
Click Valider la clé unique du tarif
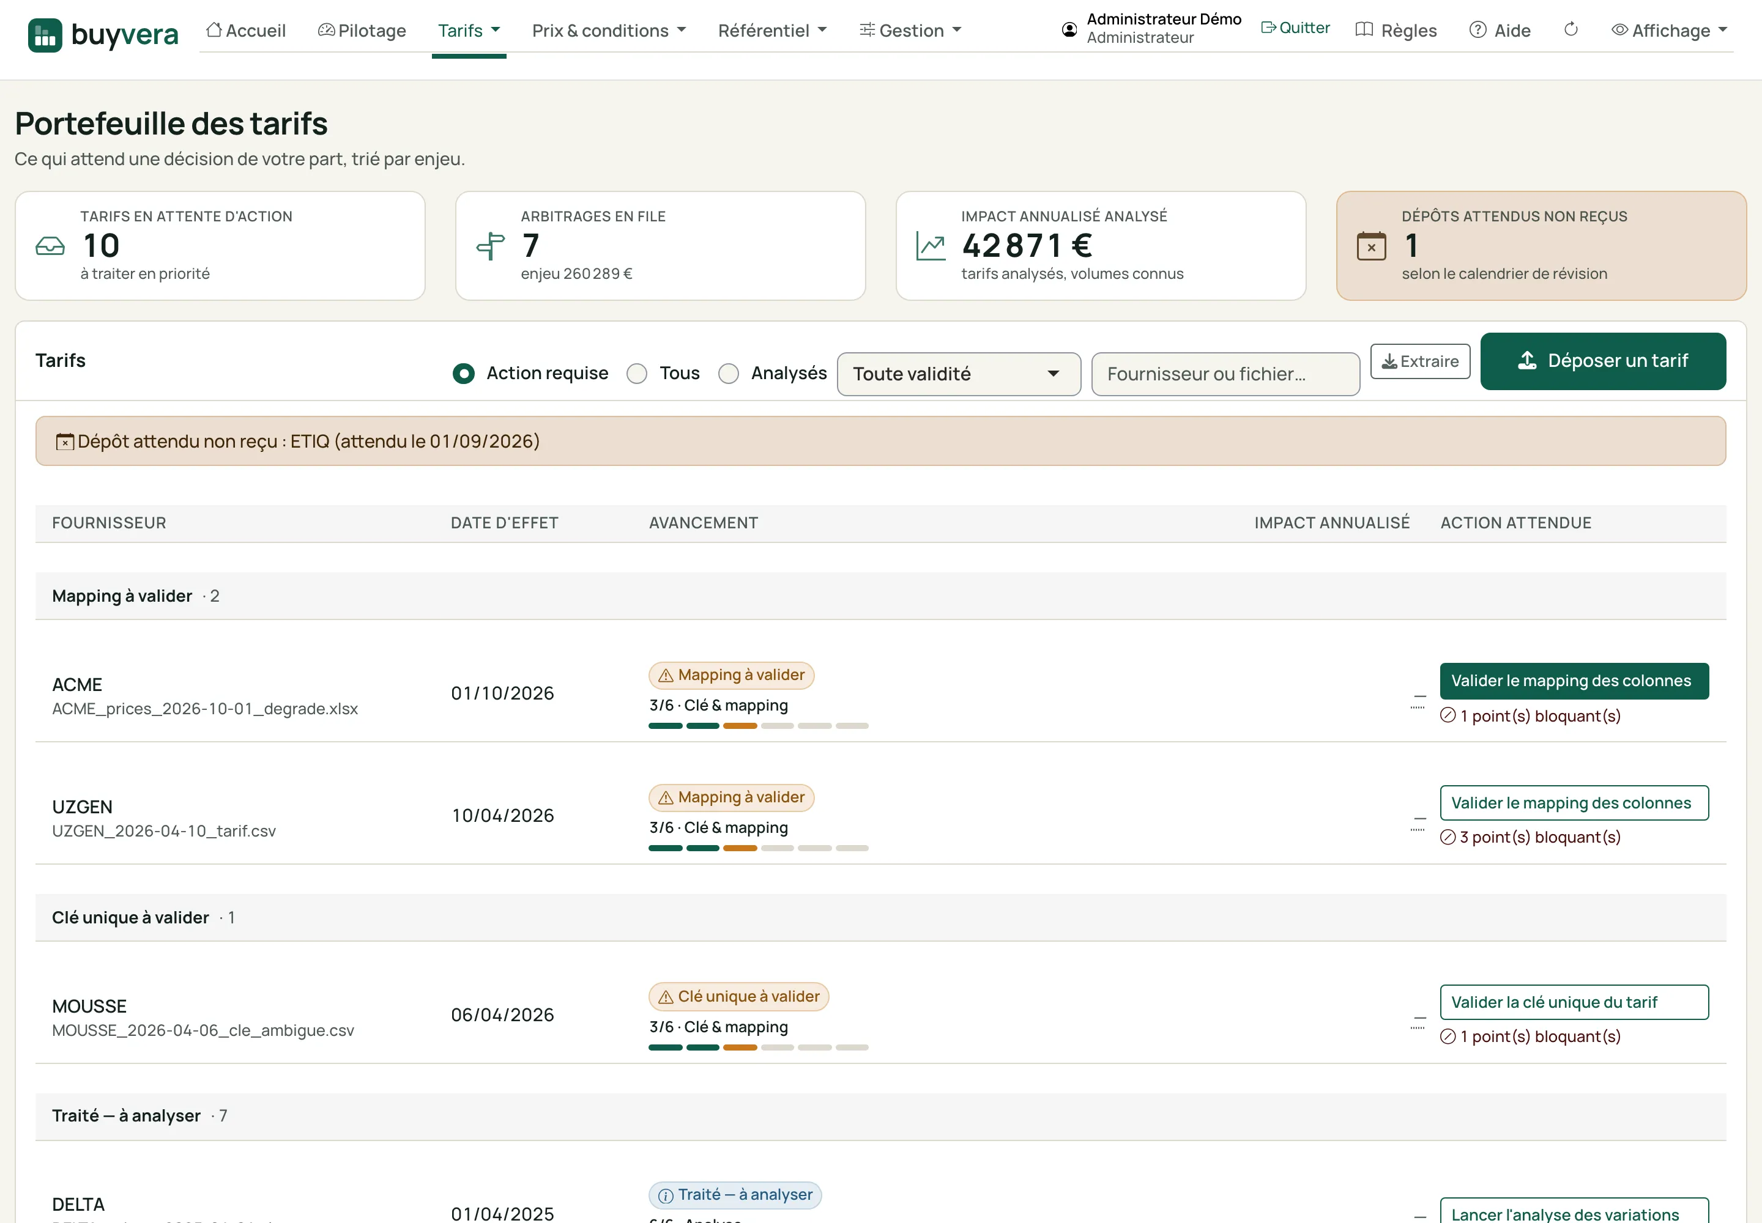click(x=1574, y=1002)
